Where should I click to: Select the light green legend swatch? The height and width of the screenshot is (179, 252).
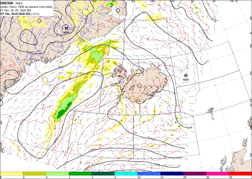(57, 173)
